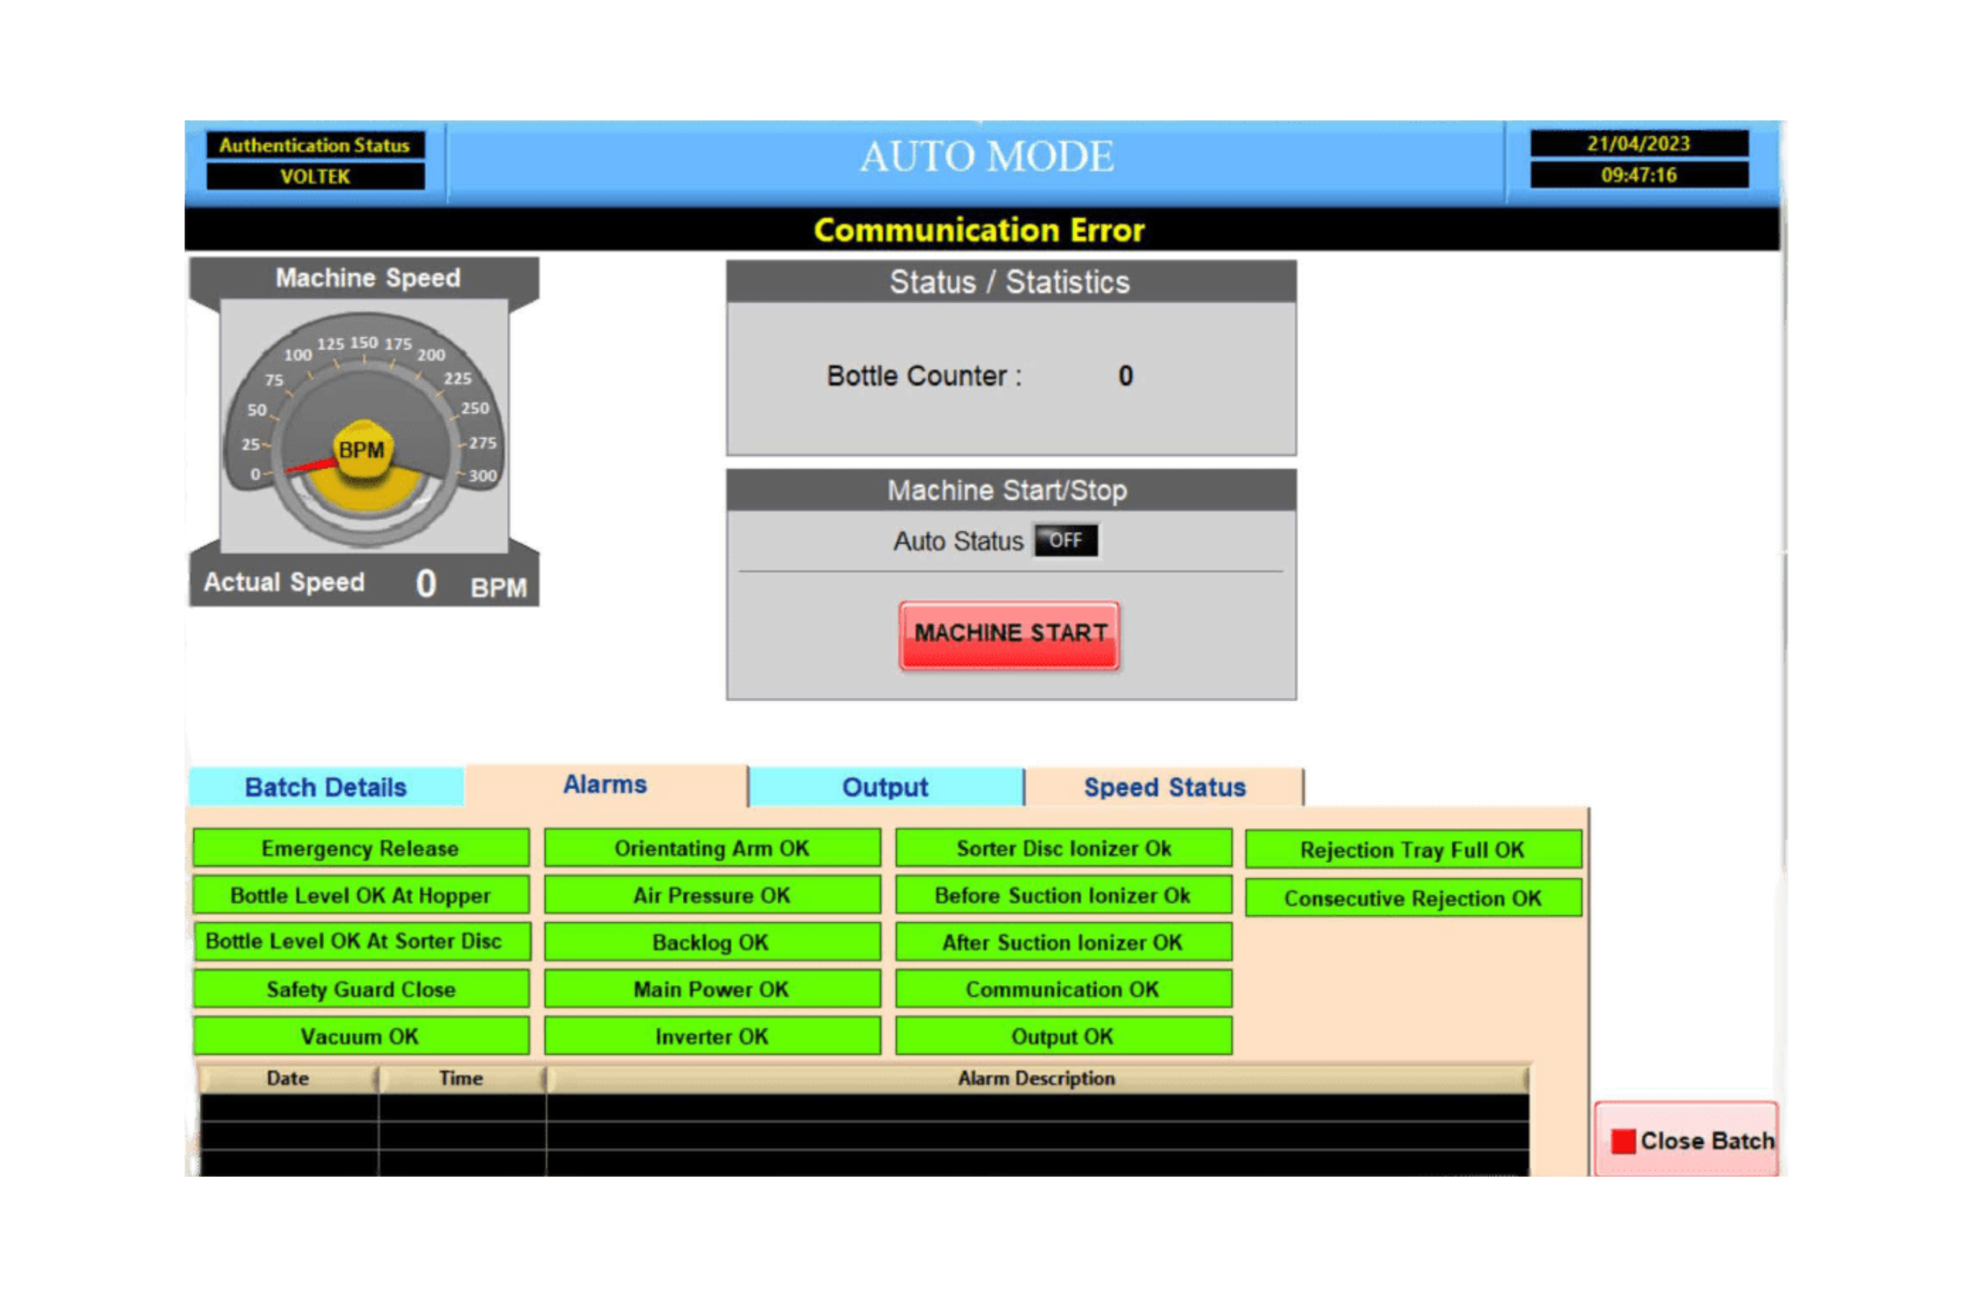Toggle the Auto Status OFF switch
Screen dimensions: 1973x1297
click(x=1065, y=540)
